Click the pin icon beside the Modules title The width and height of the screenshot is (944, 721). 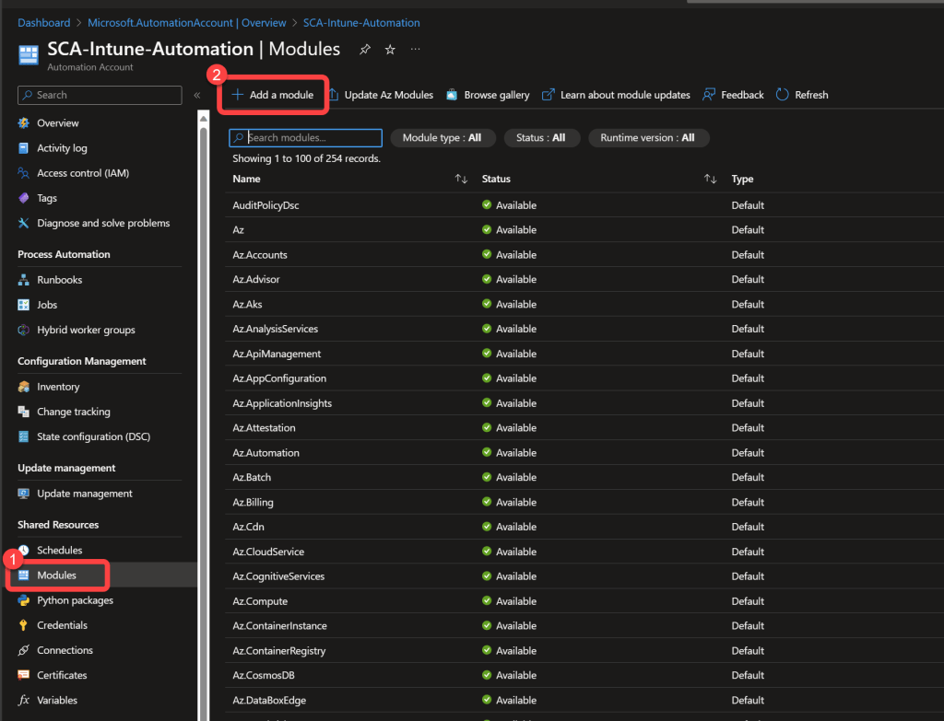(365, 50)
